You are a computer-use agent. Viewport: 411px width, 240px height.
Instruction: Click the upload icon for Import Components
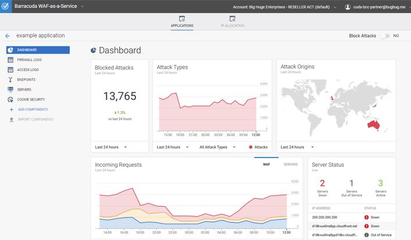click(11, 120)
